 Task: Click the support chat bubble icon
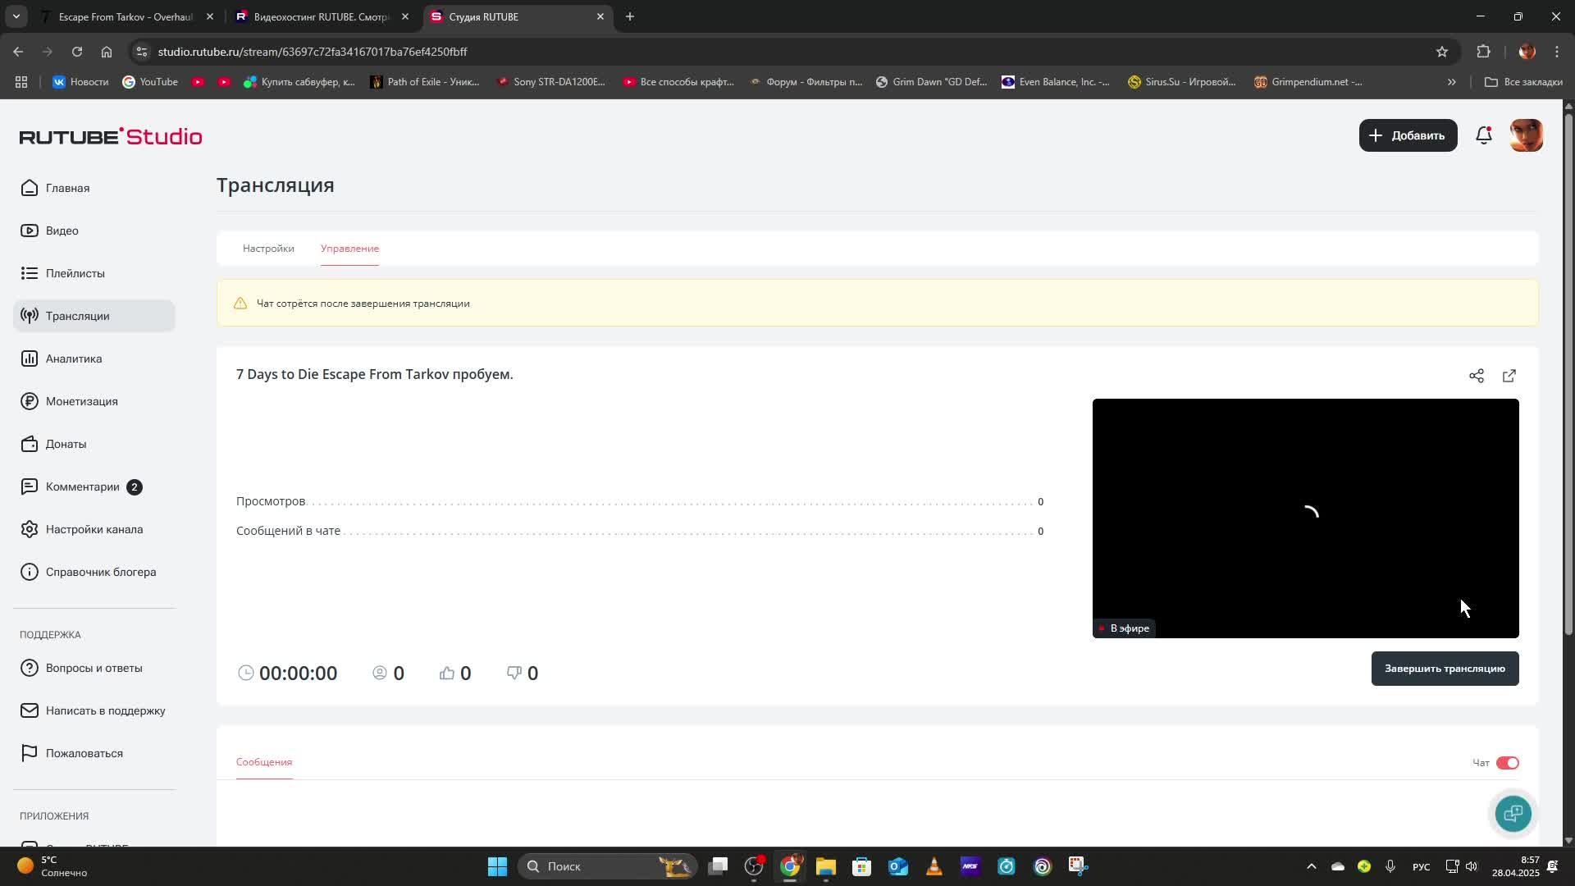pos(1513,813)
